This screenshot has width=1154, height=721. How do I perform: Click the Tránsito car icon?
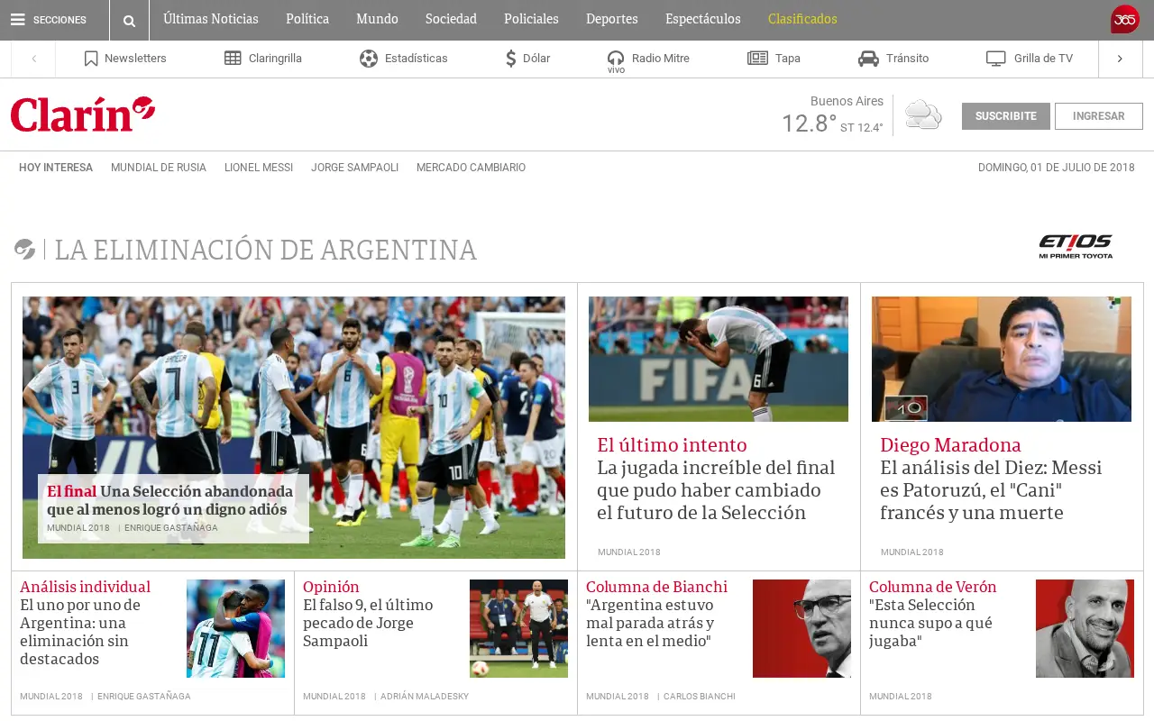tap(868, 59)
